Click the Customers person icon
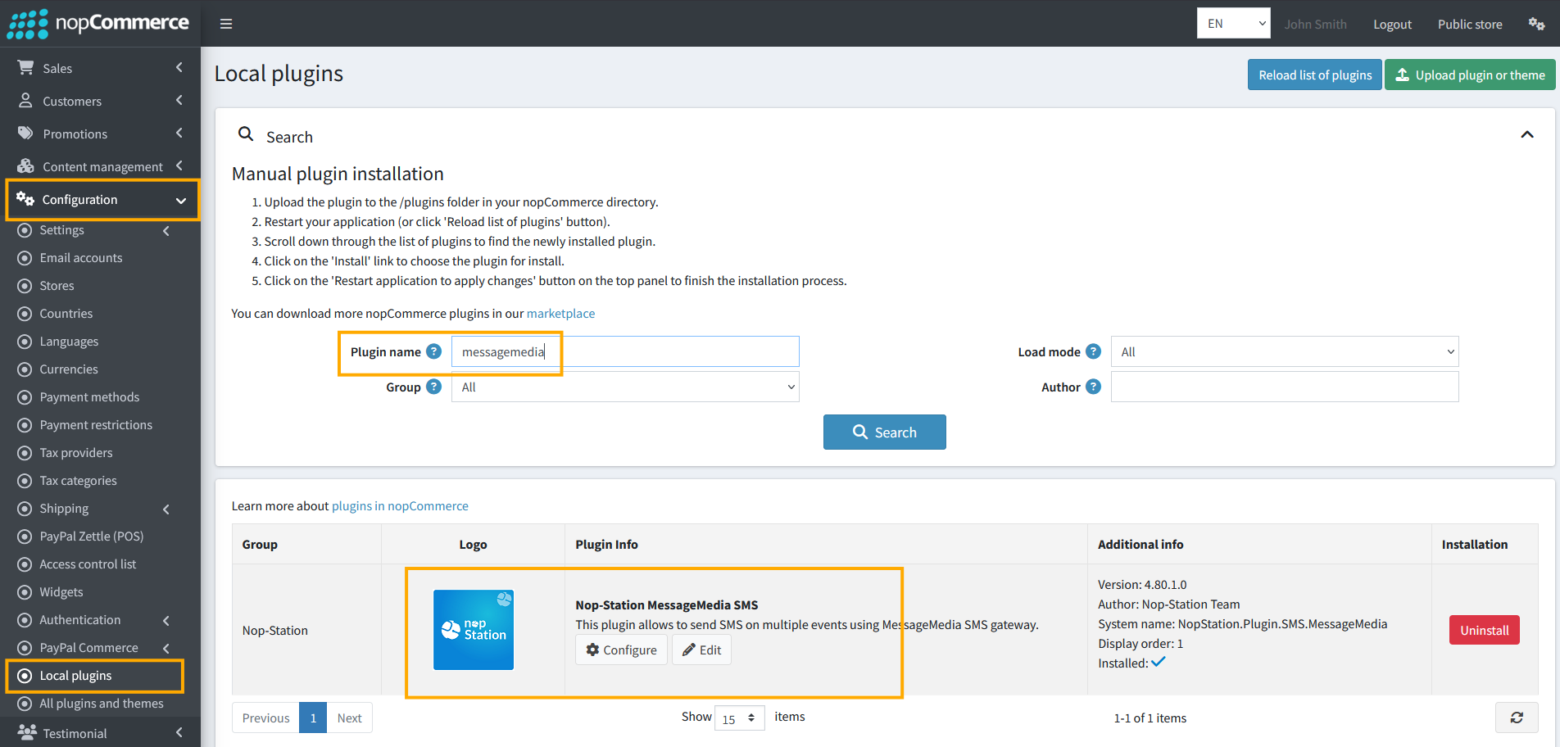This screenshot has width=1560, height=747. [x=25, y=101]
